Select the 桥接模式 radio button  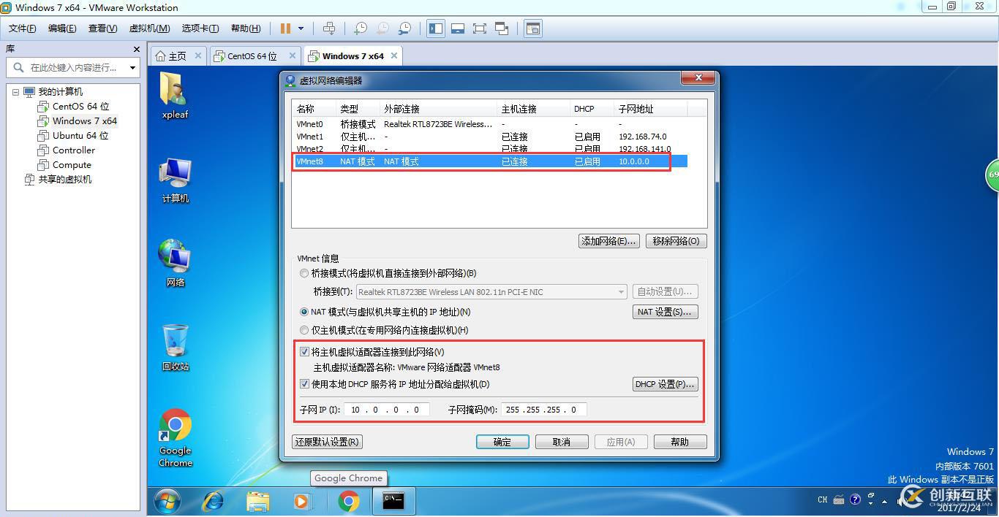click(x=305, y=273)
